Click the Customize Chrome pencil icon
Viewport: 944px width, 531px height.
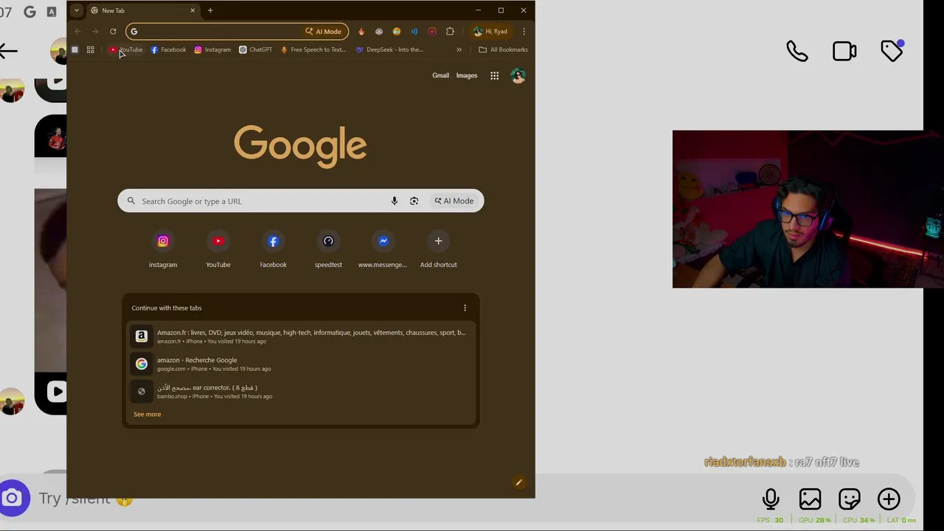tap(518, 483)
